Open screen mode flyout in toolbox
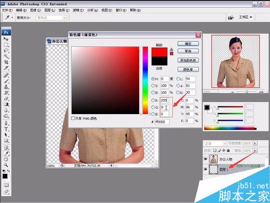Screen dimensions: 270x203 click(x=6, y=192)
